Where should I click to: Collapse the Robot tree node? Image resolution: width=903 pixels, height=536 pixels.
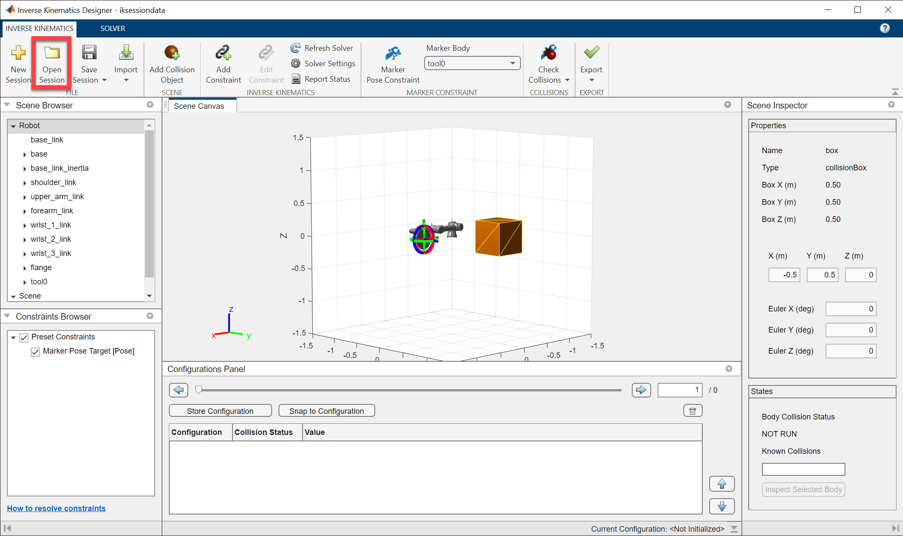pos(13,126)
